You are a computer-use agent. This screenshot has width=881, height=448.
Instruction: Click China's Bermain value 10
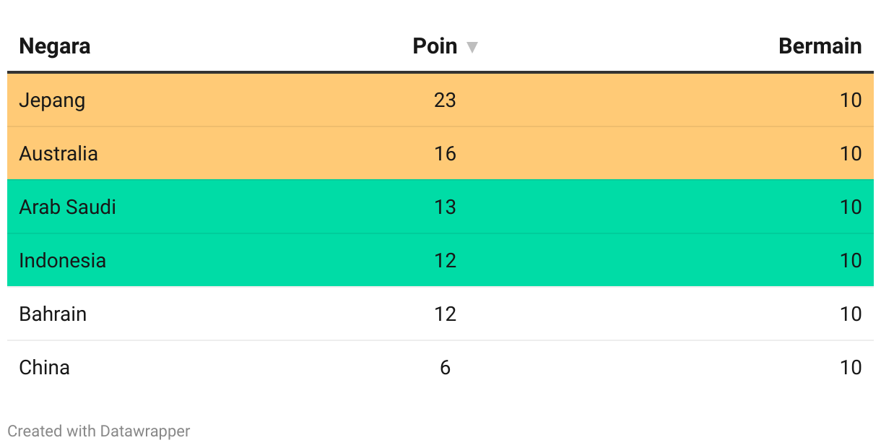coord(851,367)
